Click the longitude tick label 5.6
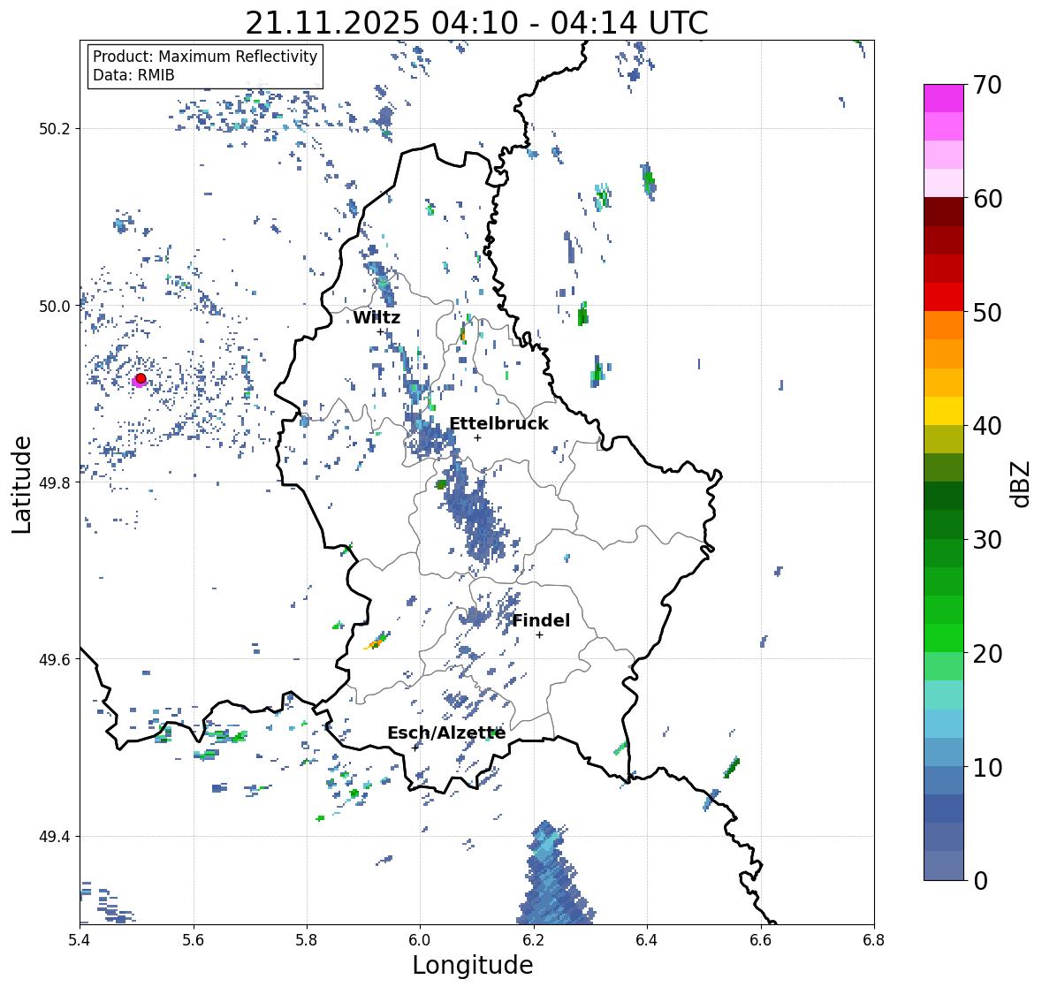The width and height of the screenshot is (1042, 987). coord(194,940)
